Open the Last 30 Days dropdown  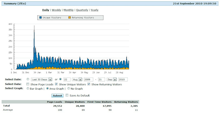pyautogui.click(x=42, y=79)
